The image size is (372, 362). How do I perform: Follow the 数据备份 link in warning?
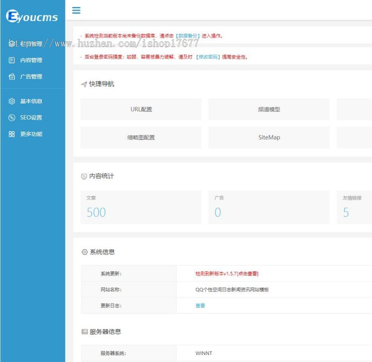click(187, 36)
